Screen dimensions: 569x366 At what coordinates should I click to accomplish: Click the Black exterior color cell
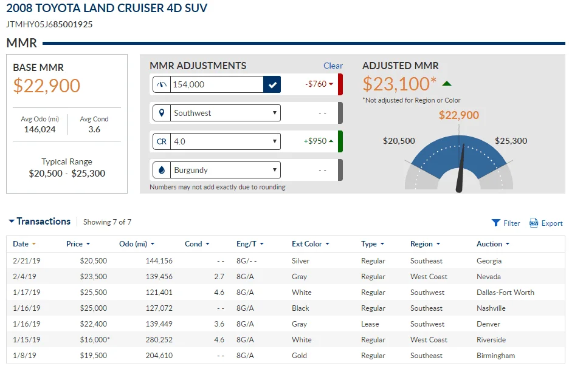click(300, 308)
